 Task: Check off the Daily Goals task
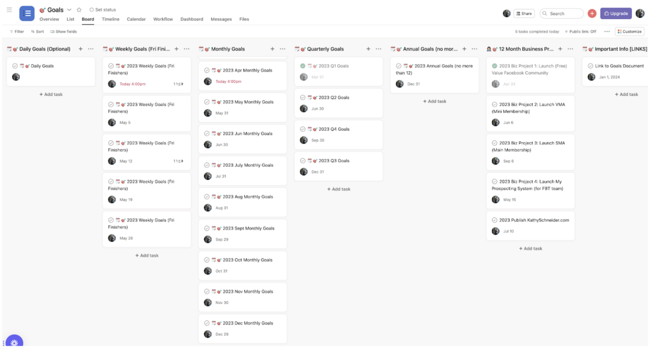pos(15,66)
